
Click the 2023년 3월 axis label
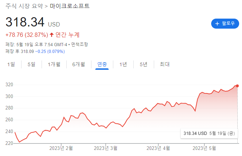[106, 148]
